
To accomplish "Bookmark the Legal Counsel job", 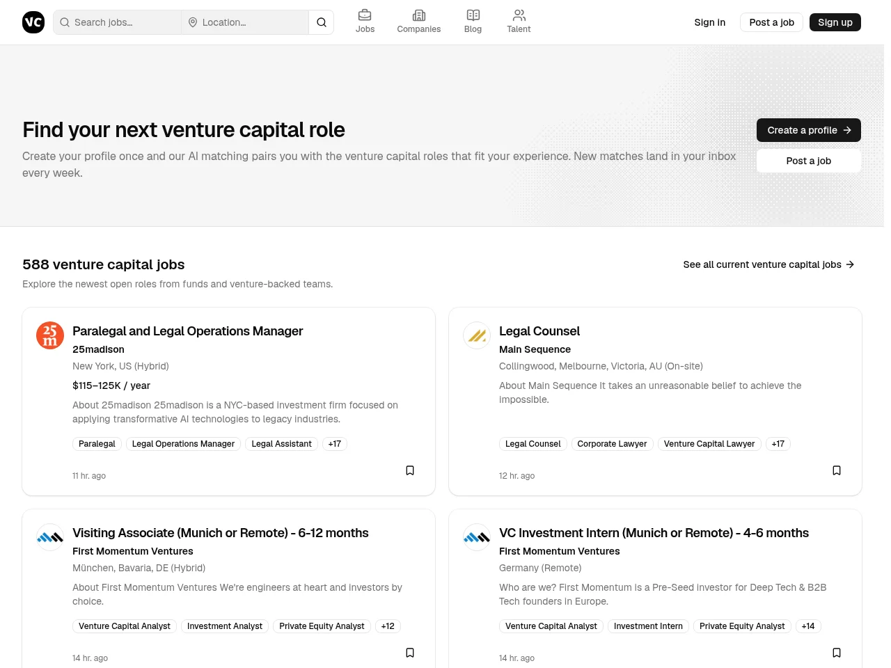I will (x=837, y=470).
